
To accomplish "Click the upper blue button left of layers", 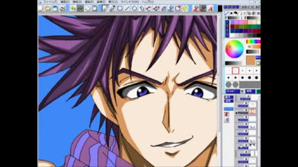I will (229, 97).
